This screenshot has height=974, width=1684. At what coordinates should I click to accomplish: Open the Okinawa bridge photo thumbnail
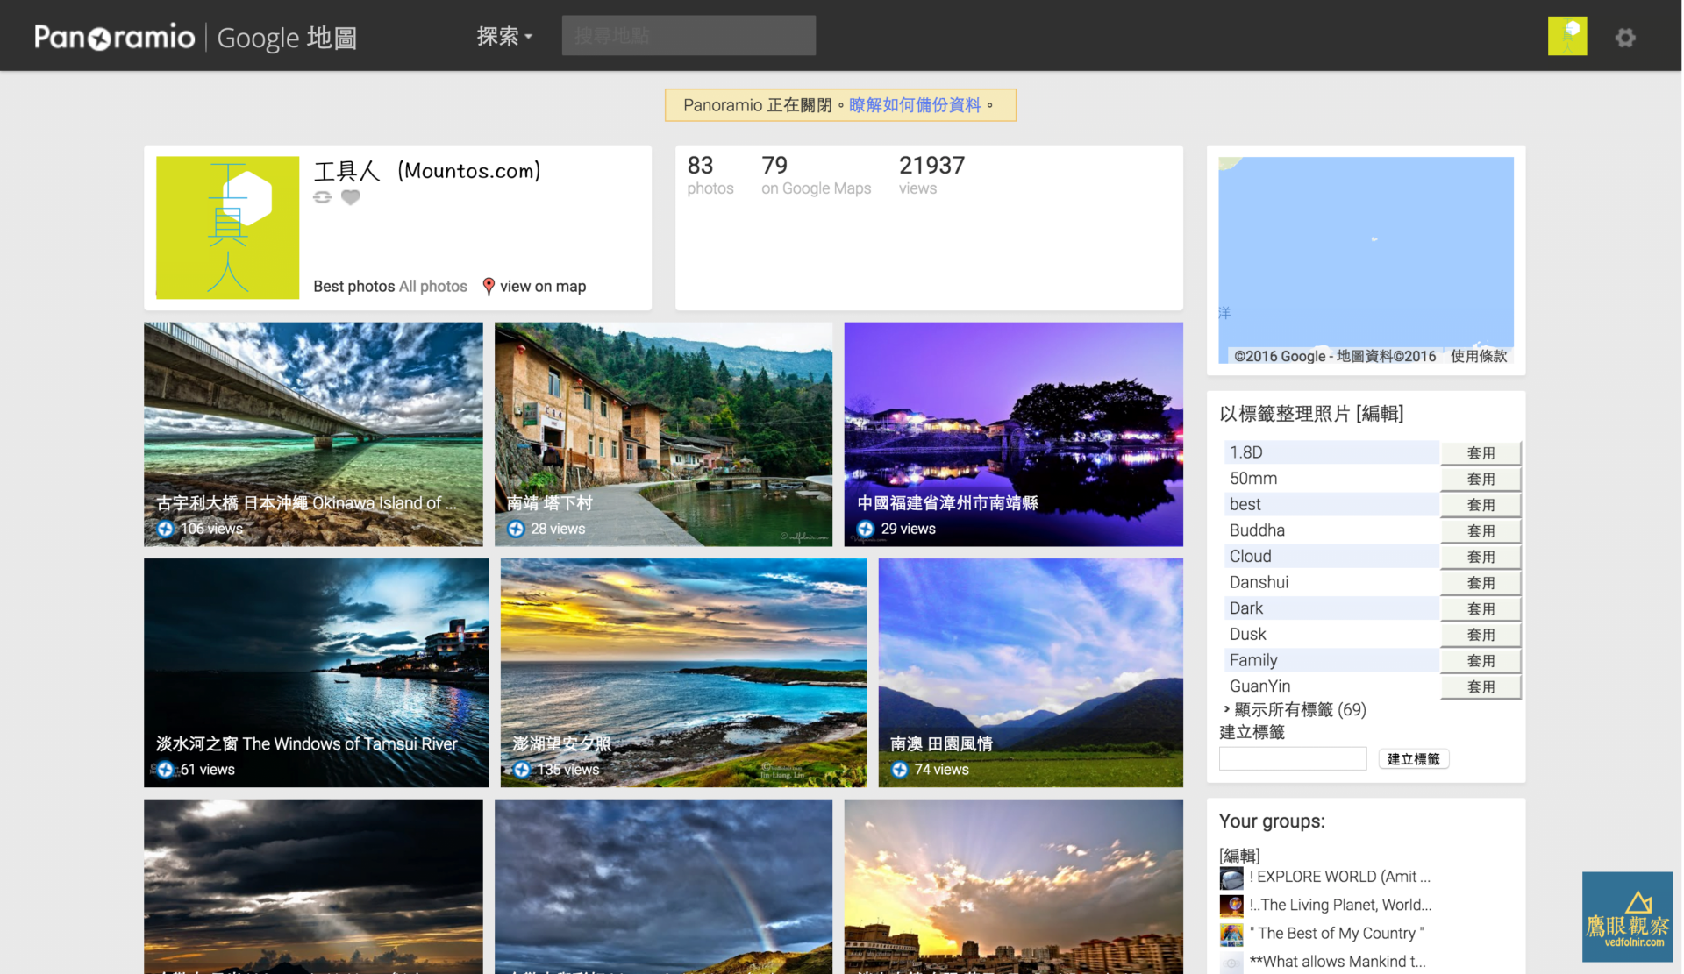pos(313,434)
